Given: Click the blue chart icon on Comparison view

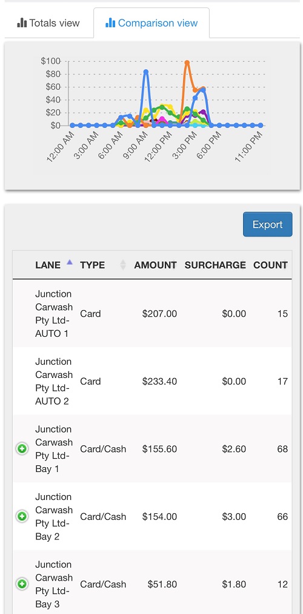Looking at the screenshot, I should (110, 23).
